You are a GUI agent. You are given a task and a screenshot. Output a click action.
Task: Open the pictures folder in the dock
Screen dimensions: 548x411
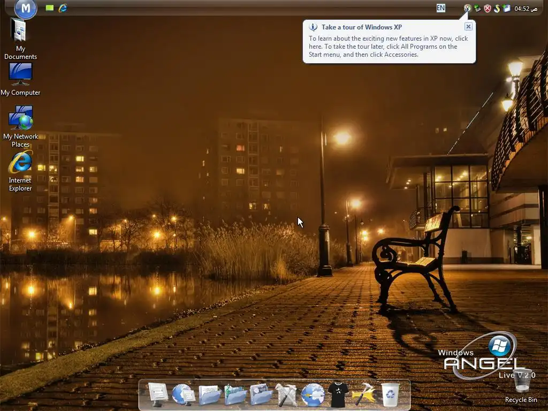[261, 395]
